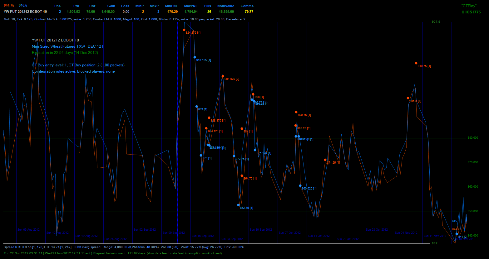Click the 913.125 [1] buy marker dot
Viewport: 489px width, 259px height.
tap(195, 57)
